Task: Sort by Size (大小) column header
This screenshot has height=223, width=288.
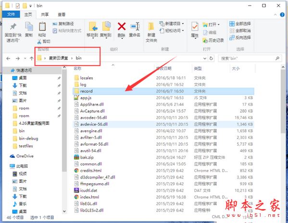Action: [236, 69]
